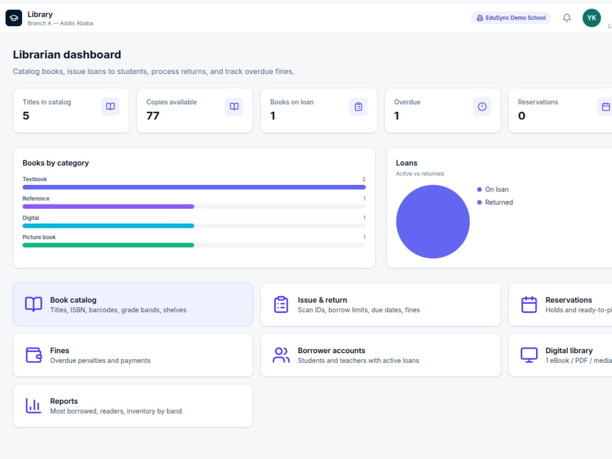Open the Digital library tile

[561, 355]
